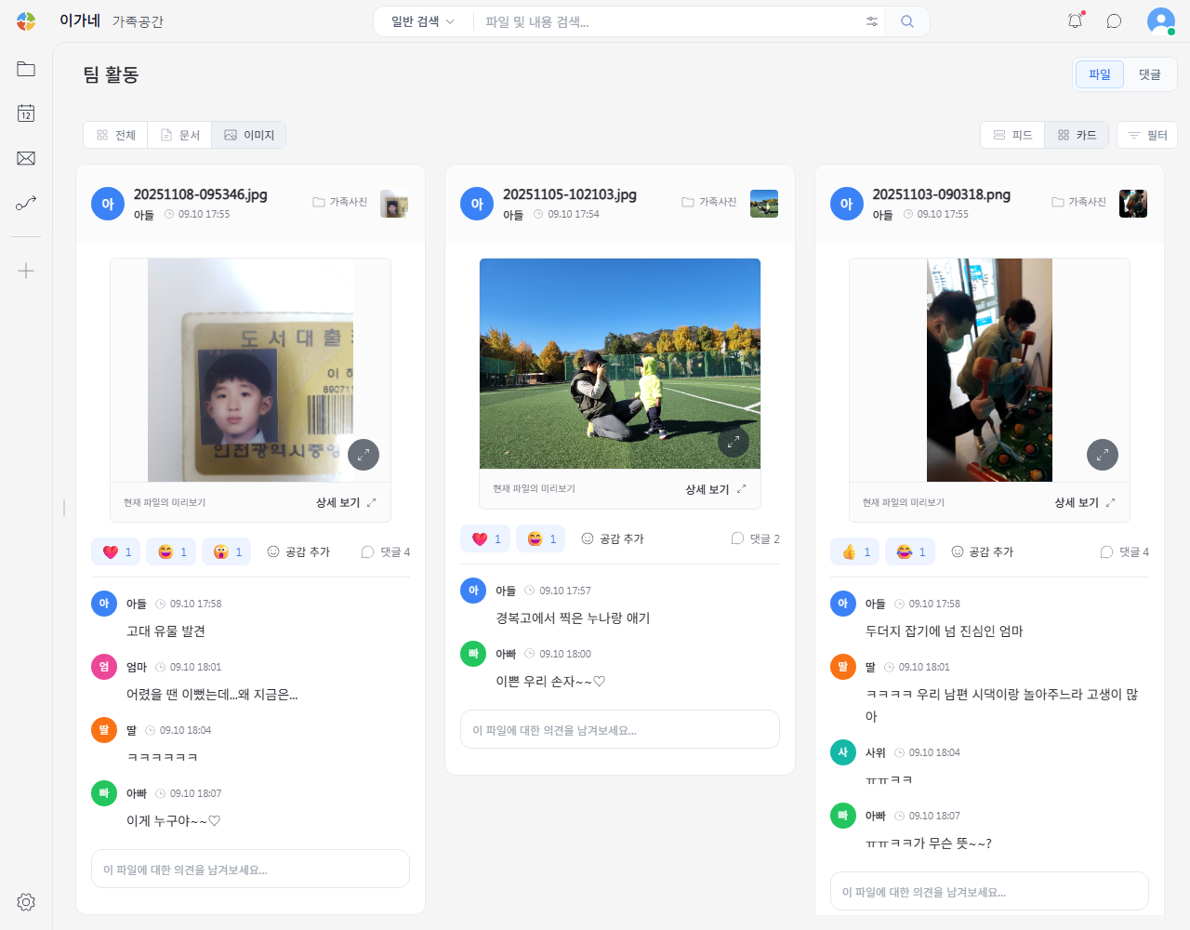
Task: Open the 필터 filter menu
Action: coord(1147,135)
